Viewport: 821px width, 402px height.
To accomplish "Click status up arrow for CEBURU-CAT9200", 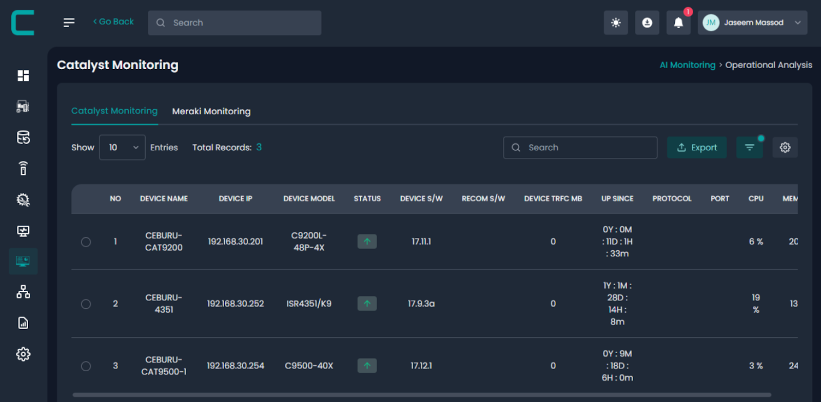I will tap(367, 242).
